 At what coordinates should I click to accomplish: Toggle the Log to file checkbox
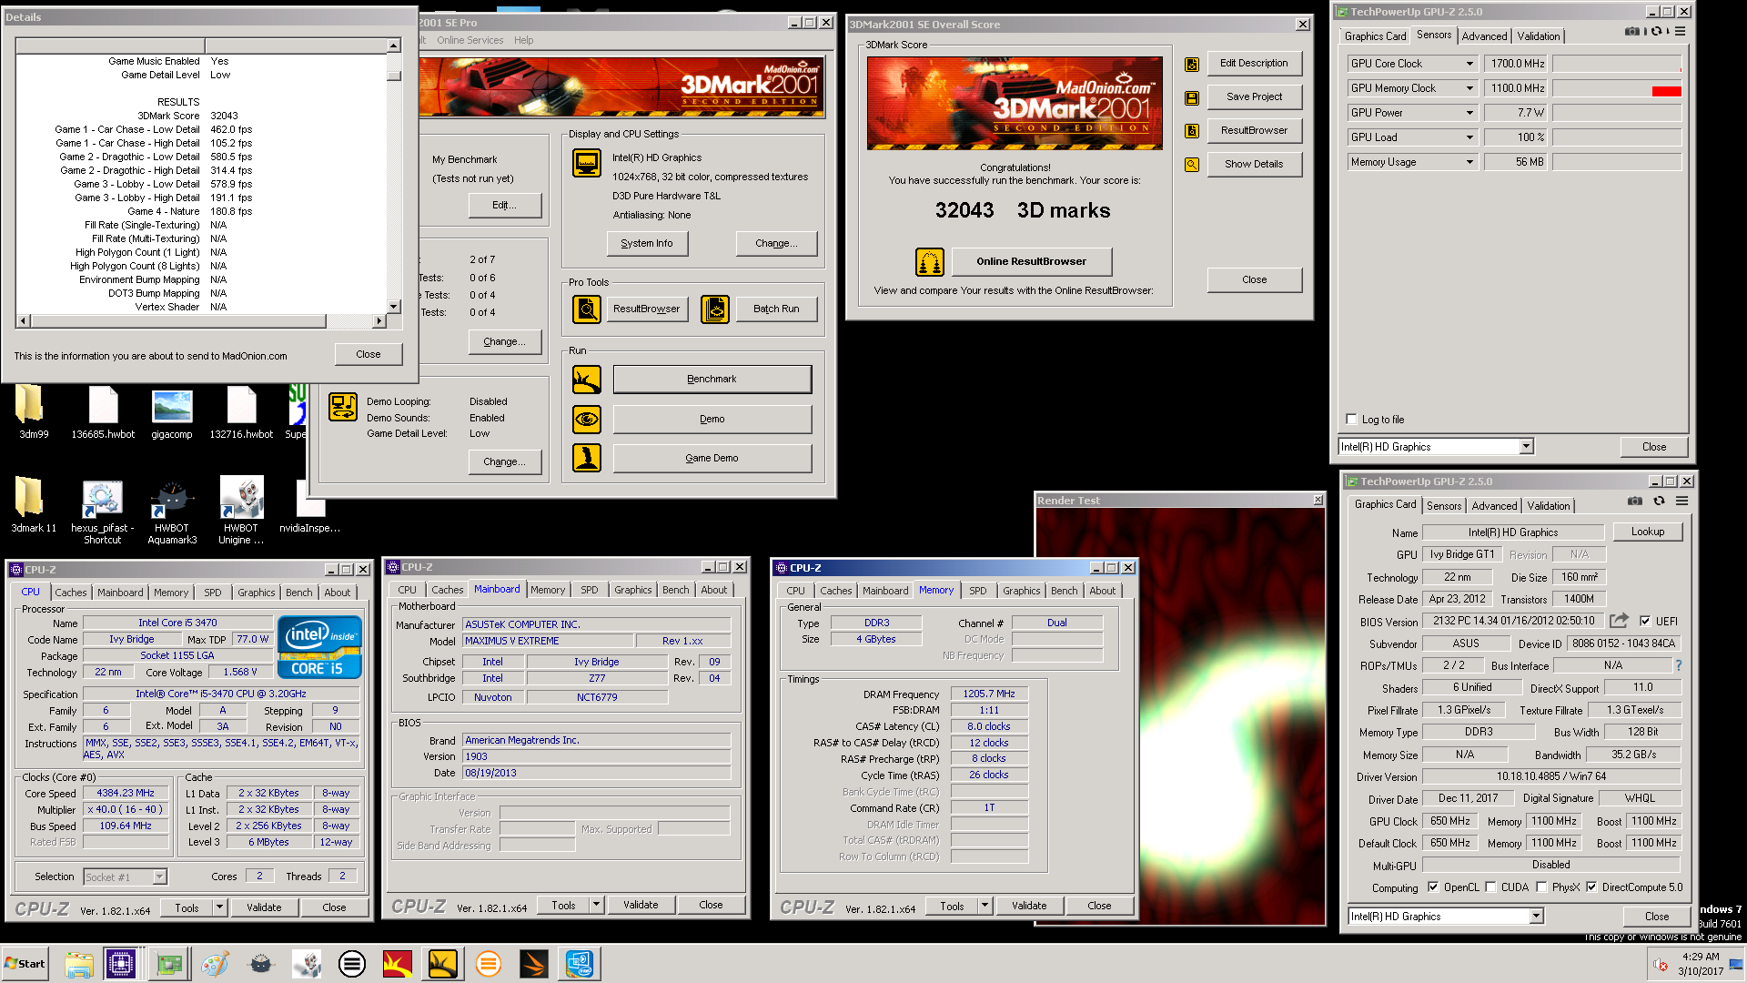[1351, 420]
